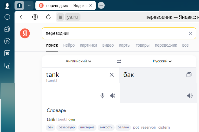The height and width of the screenshot is (132, 199).
Task: Show site security padlock info
Action: (x=60, y=17)
